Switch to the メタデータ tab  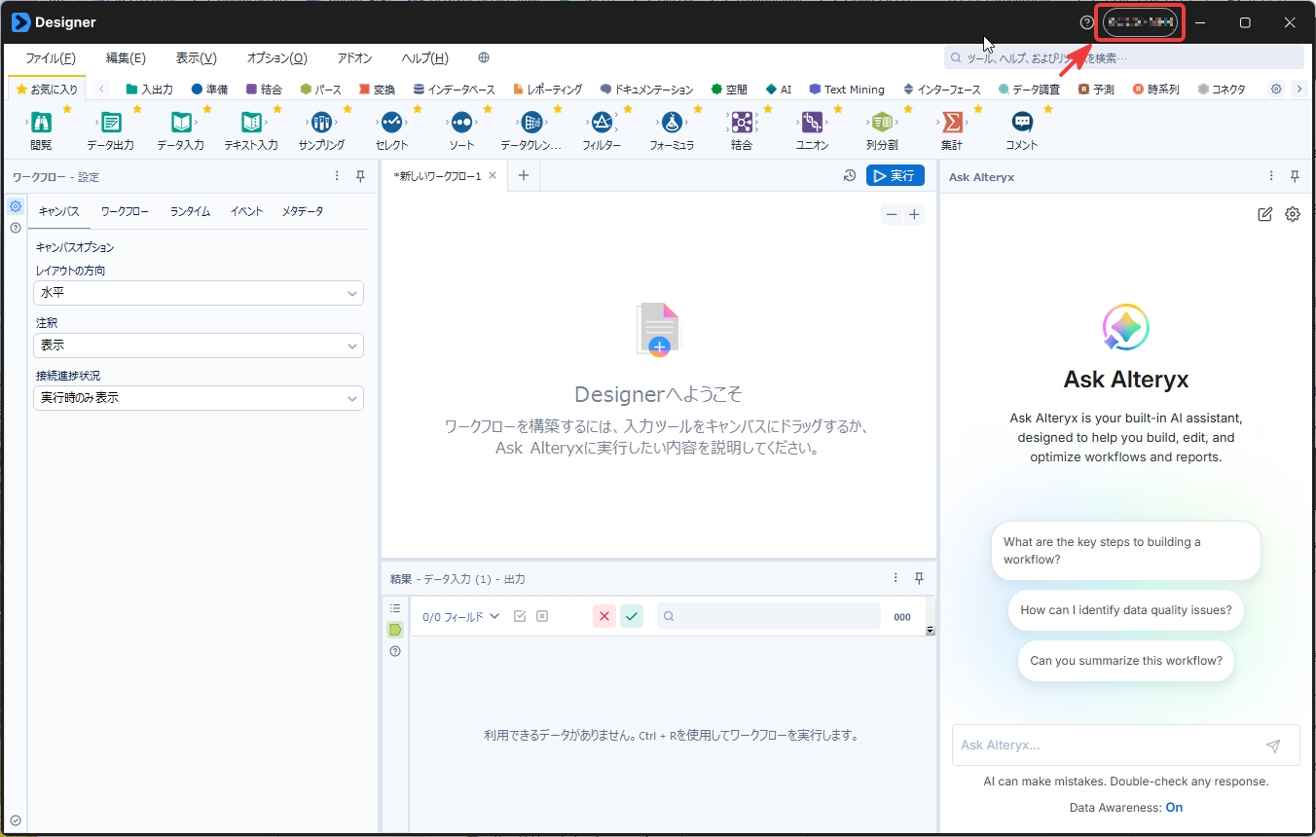click(303, 211)
